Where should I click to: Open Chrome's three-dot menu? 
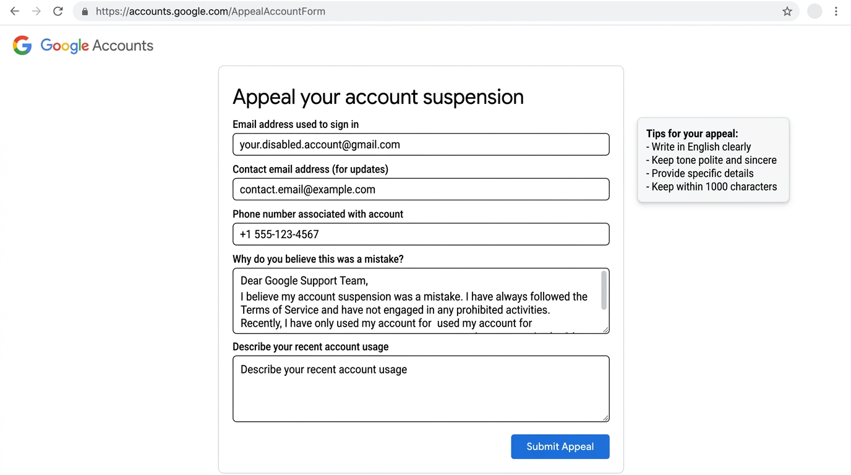[836, 11]
